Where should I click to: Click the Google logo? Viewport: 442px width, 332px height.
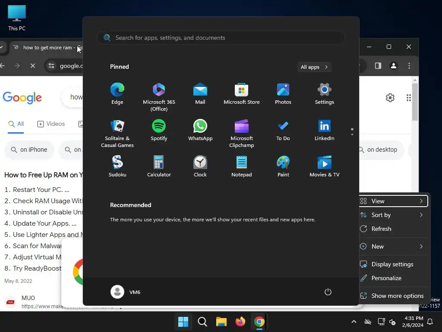click(x=22, y=98)
